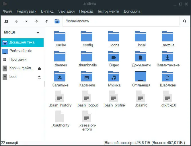The height and width of the screenshot is (146, 191).
Task: Open the Інструменти menu
Action: point(108,11)
